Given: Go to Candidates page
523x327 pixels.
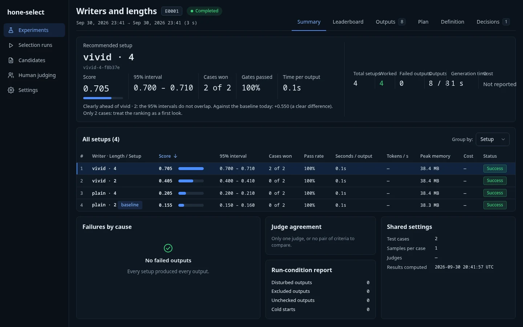Looking at the screenshot, I should point(34,60).
